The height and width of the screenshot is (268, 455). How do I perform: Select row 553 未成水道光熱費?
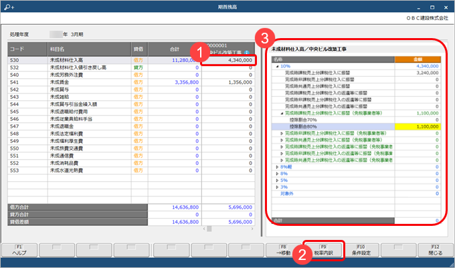[131, 170]
